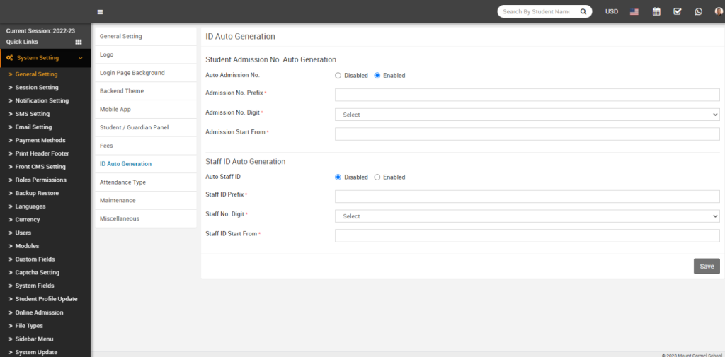Select Enabled for Auto Admission No.
725x357 pixels.
pyautogui.click(x=377, y=75)
